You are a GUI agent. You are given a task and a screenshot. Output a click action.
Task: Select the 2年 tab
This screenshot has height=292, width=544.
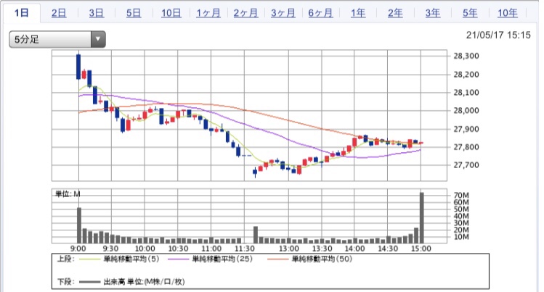pos(395,13)
